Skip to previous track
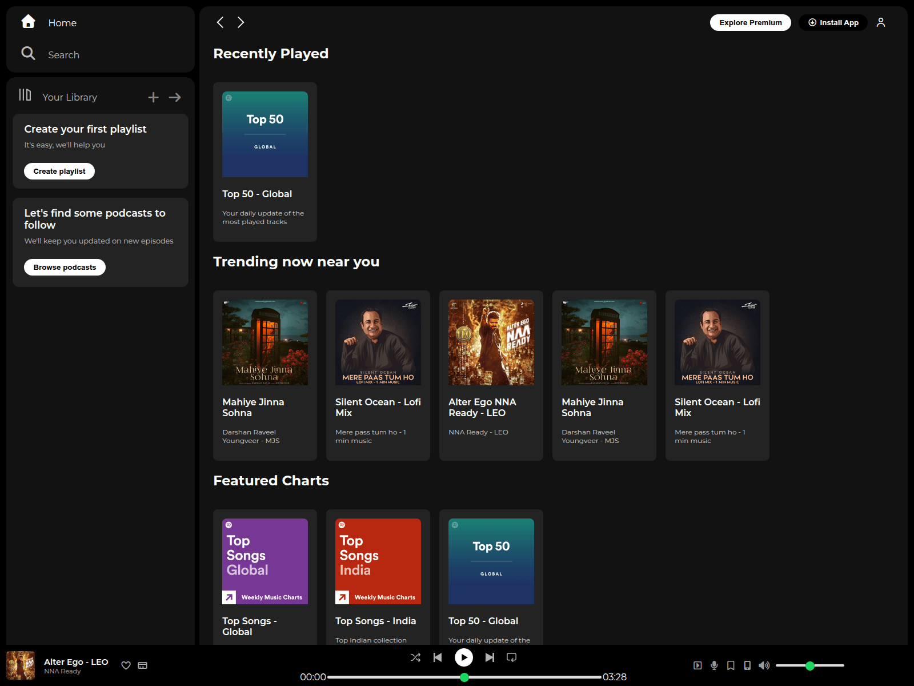Viewport: 914px width, 686px height. (x=438, y=657)
